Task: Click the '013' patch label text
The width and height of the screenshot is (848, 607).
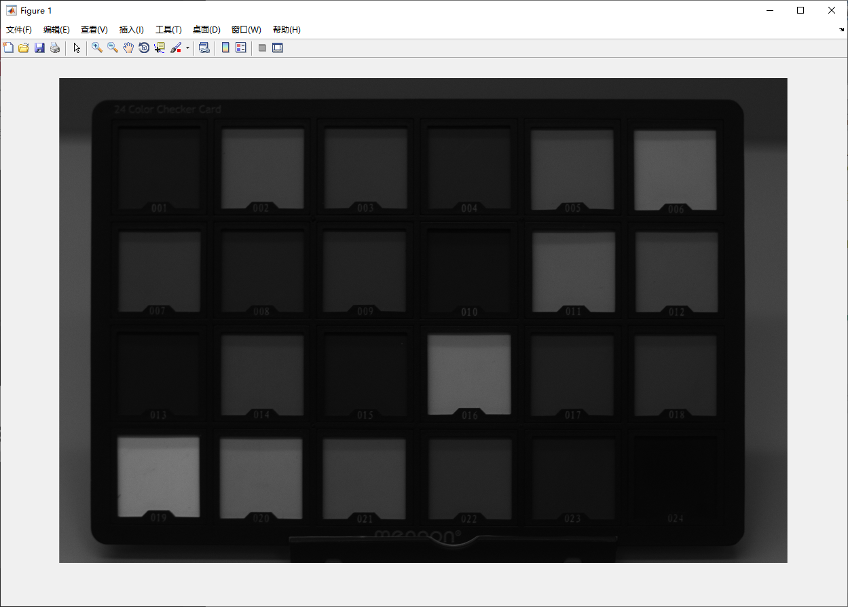Action: pos(158,415)
